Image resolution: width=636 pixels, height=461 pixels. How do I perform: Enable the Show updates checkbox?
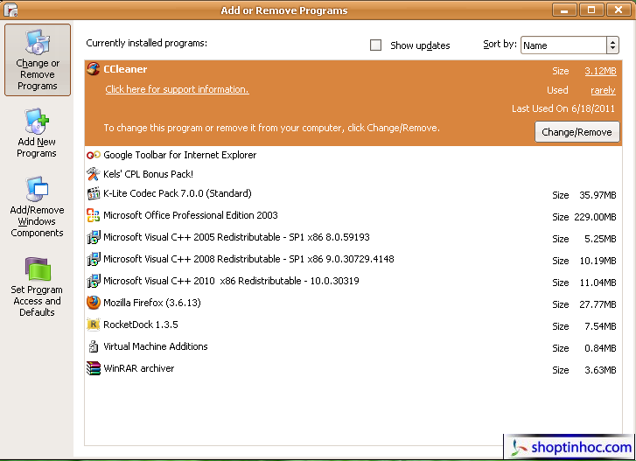click(x=375, y=45)
